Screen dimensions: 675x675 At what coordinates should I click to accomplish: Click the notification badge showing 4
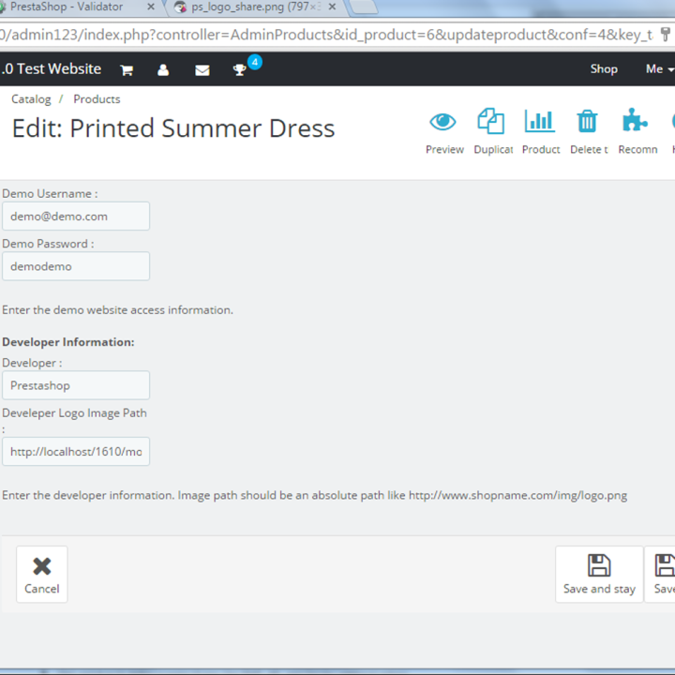pyautogui.click(x=255, y=62)
